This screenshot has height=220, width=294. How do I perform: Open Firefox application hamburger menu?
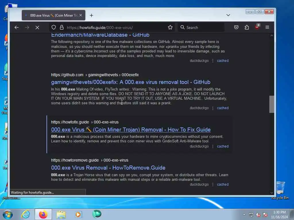point(267,27)
